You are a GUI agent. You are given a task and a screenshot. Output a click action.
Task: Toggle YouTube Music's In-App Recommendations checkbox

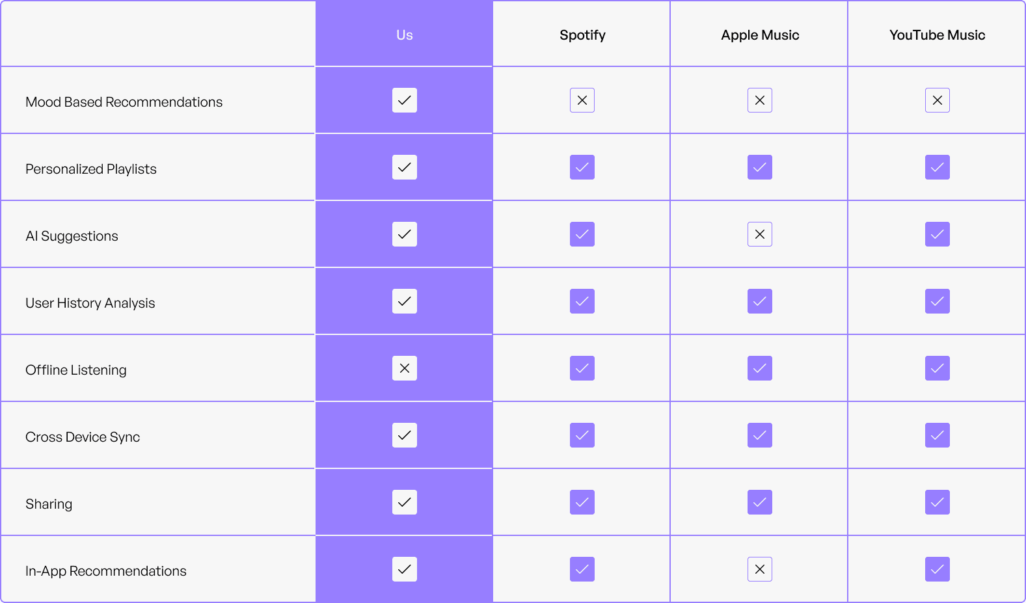(x=938, y=569)
